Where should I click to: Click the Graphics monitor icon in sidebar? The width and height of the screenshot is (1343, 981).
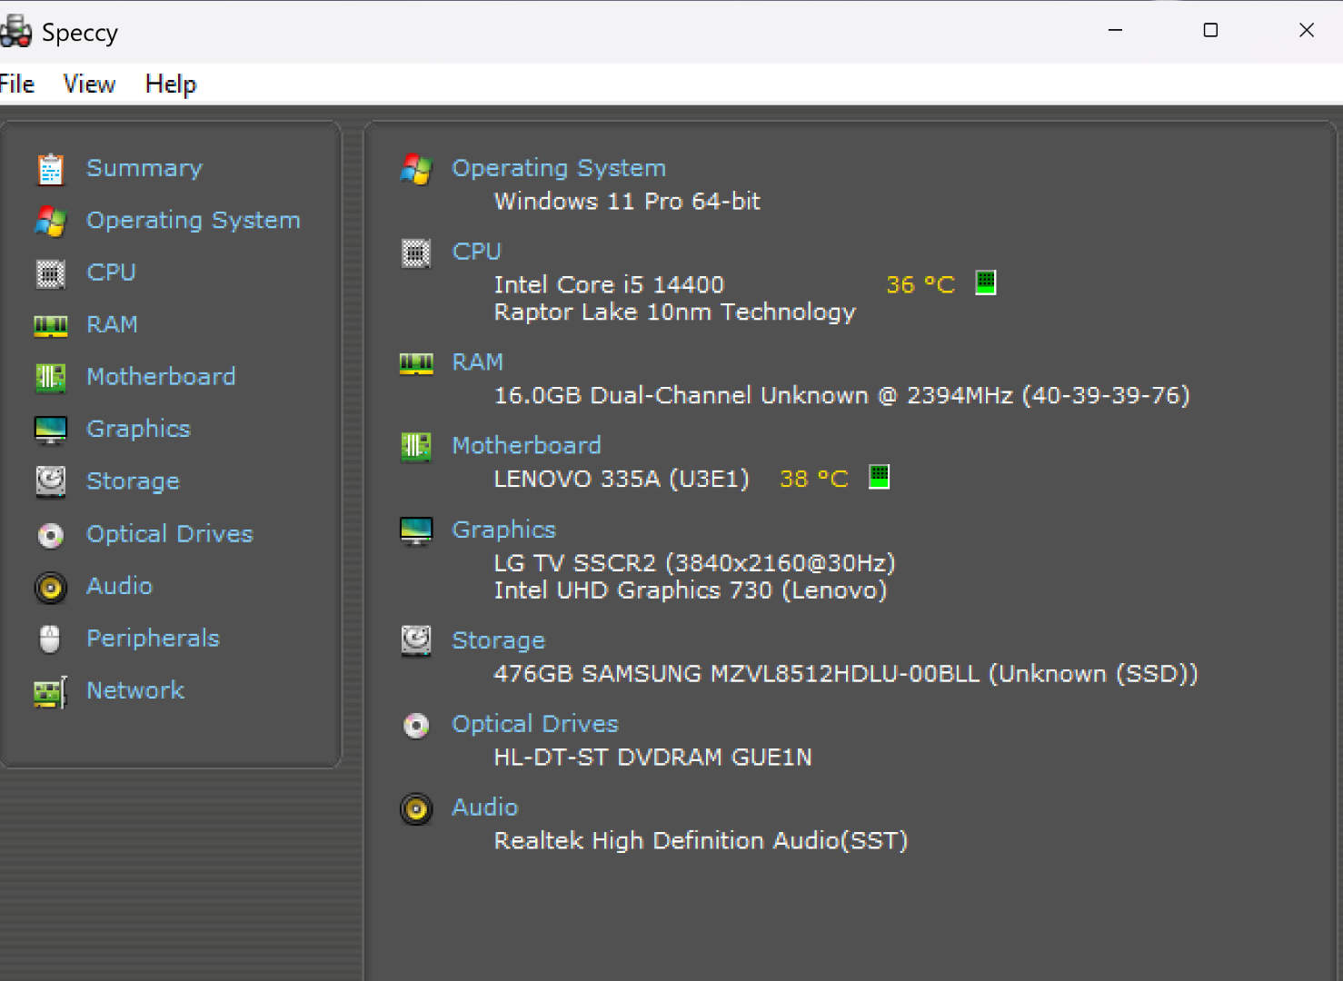tap(50, 430)
